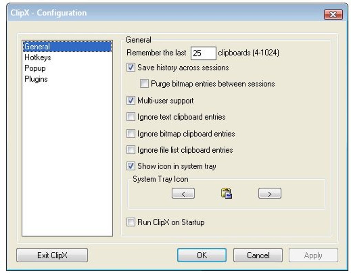Viewport: 351px width, 273px height.
Task: Click the clipboard system tray icon preview
Action: click(x=226, y=194)
